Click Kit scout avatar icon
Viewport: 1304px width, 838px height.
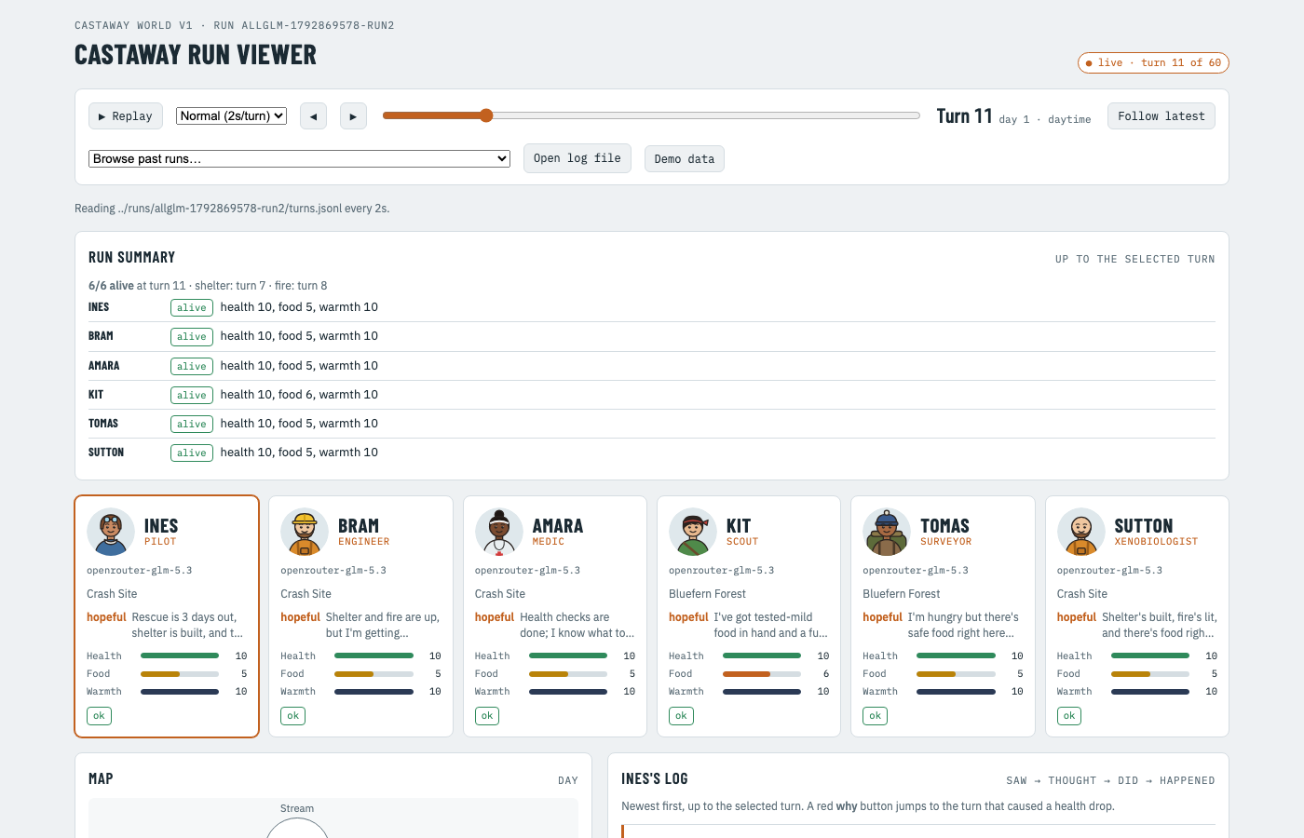(693, 532)
